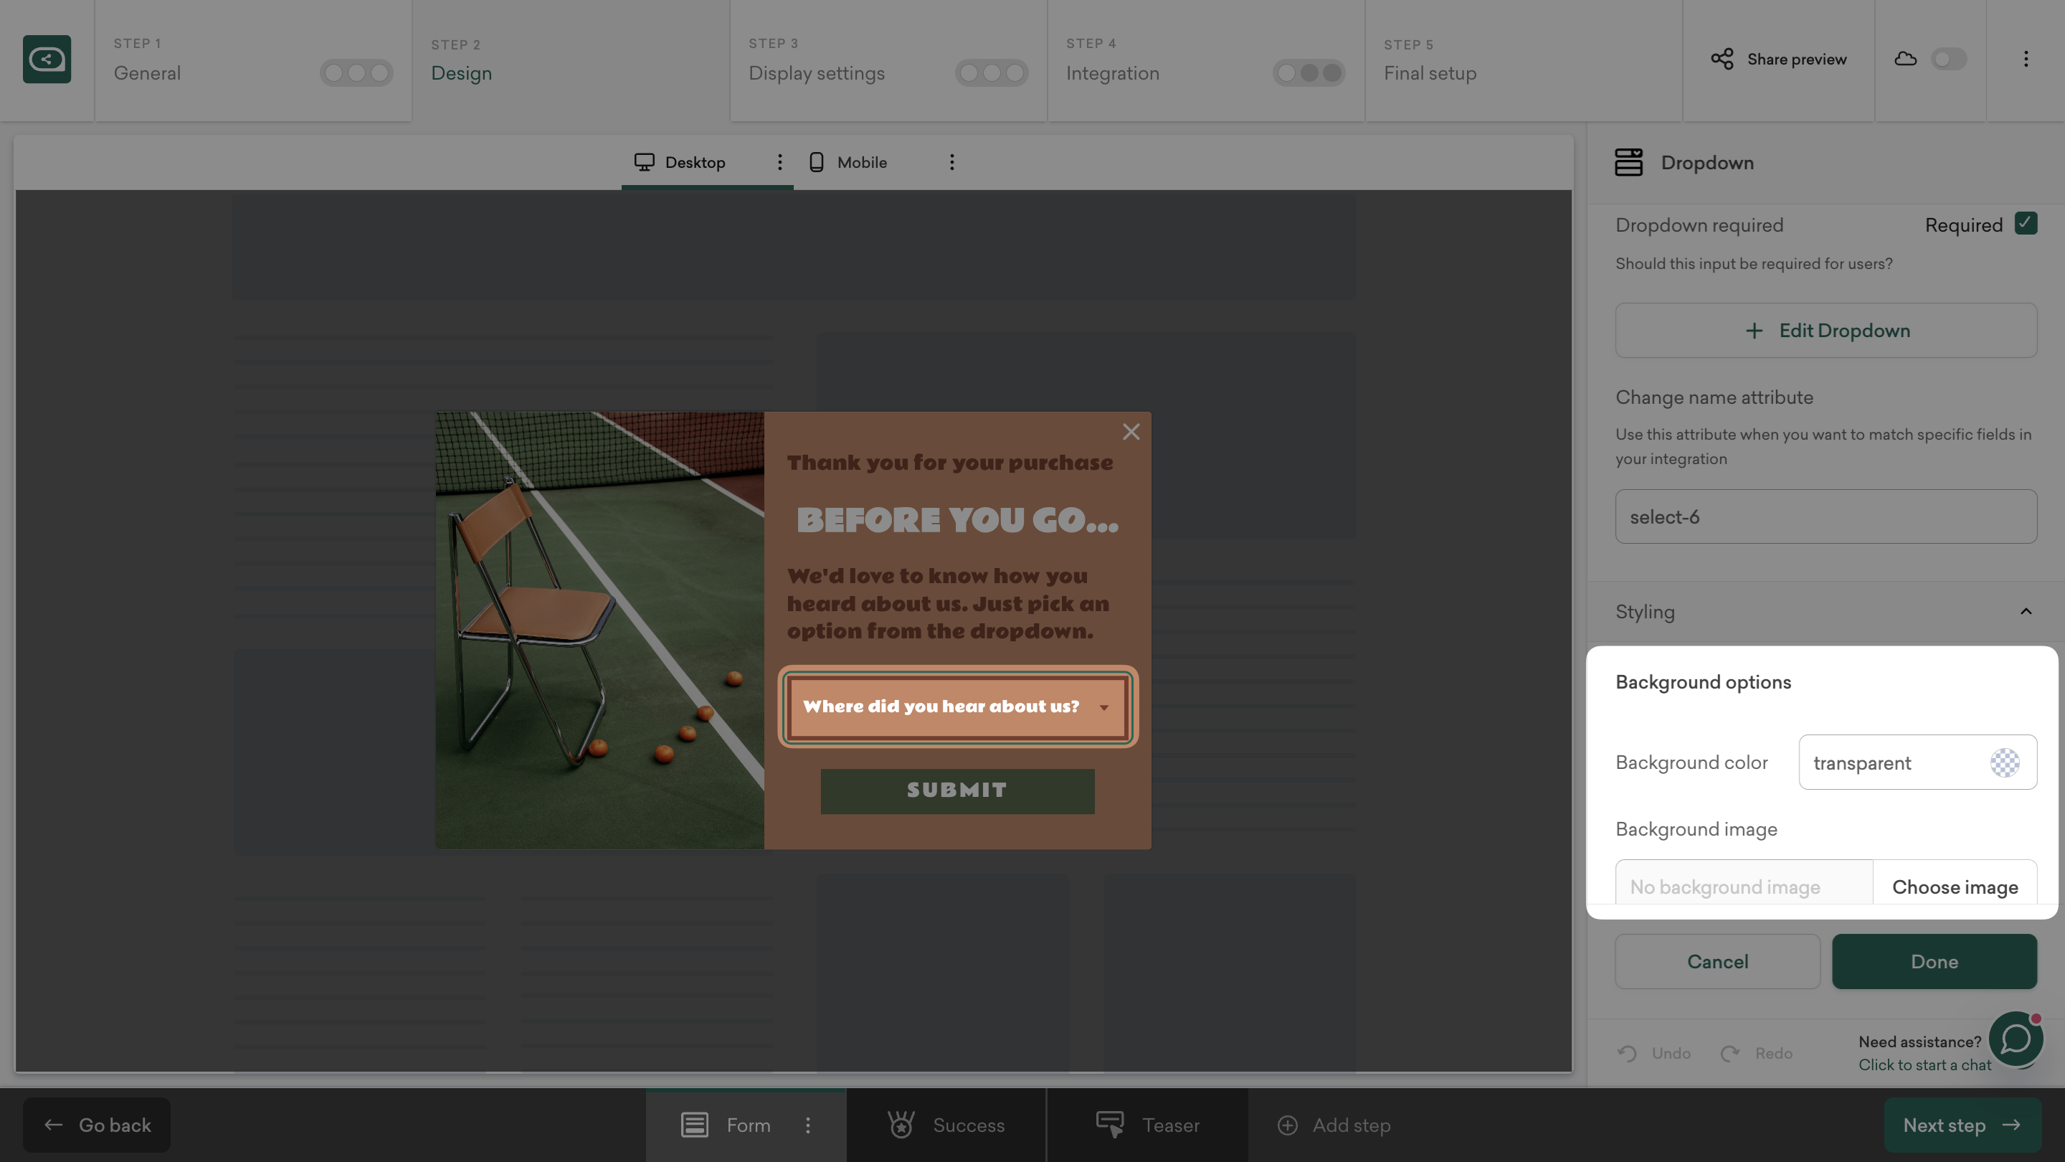The height and width of the screenshot is (1162, 2065).
Task: Open 'Where did you hear about us?' dropdown
Action: 957,707
